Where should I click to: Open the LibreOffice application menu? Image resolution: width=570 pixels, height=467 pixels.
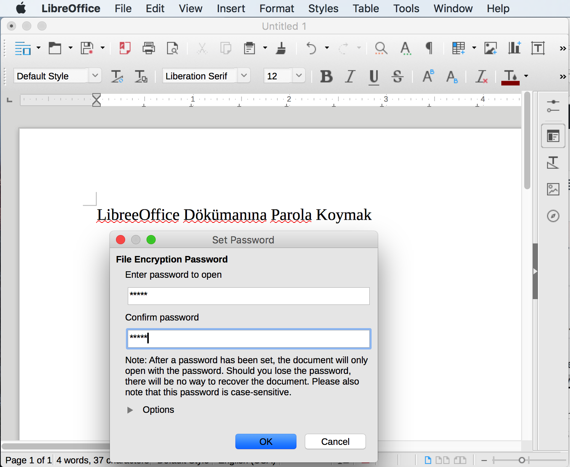click(71, 8)
